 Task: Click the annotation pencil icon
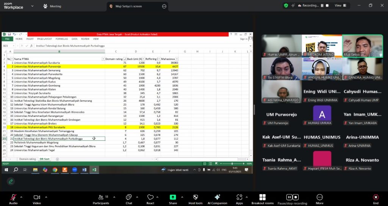click(11, 181)
